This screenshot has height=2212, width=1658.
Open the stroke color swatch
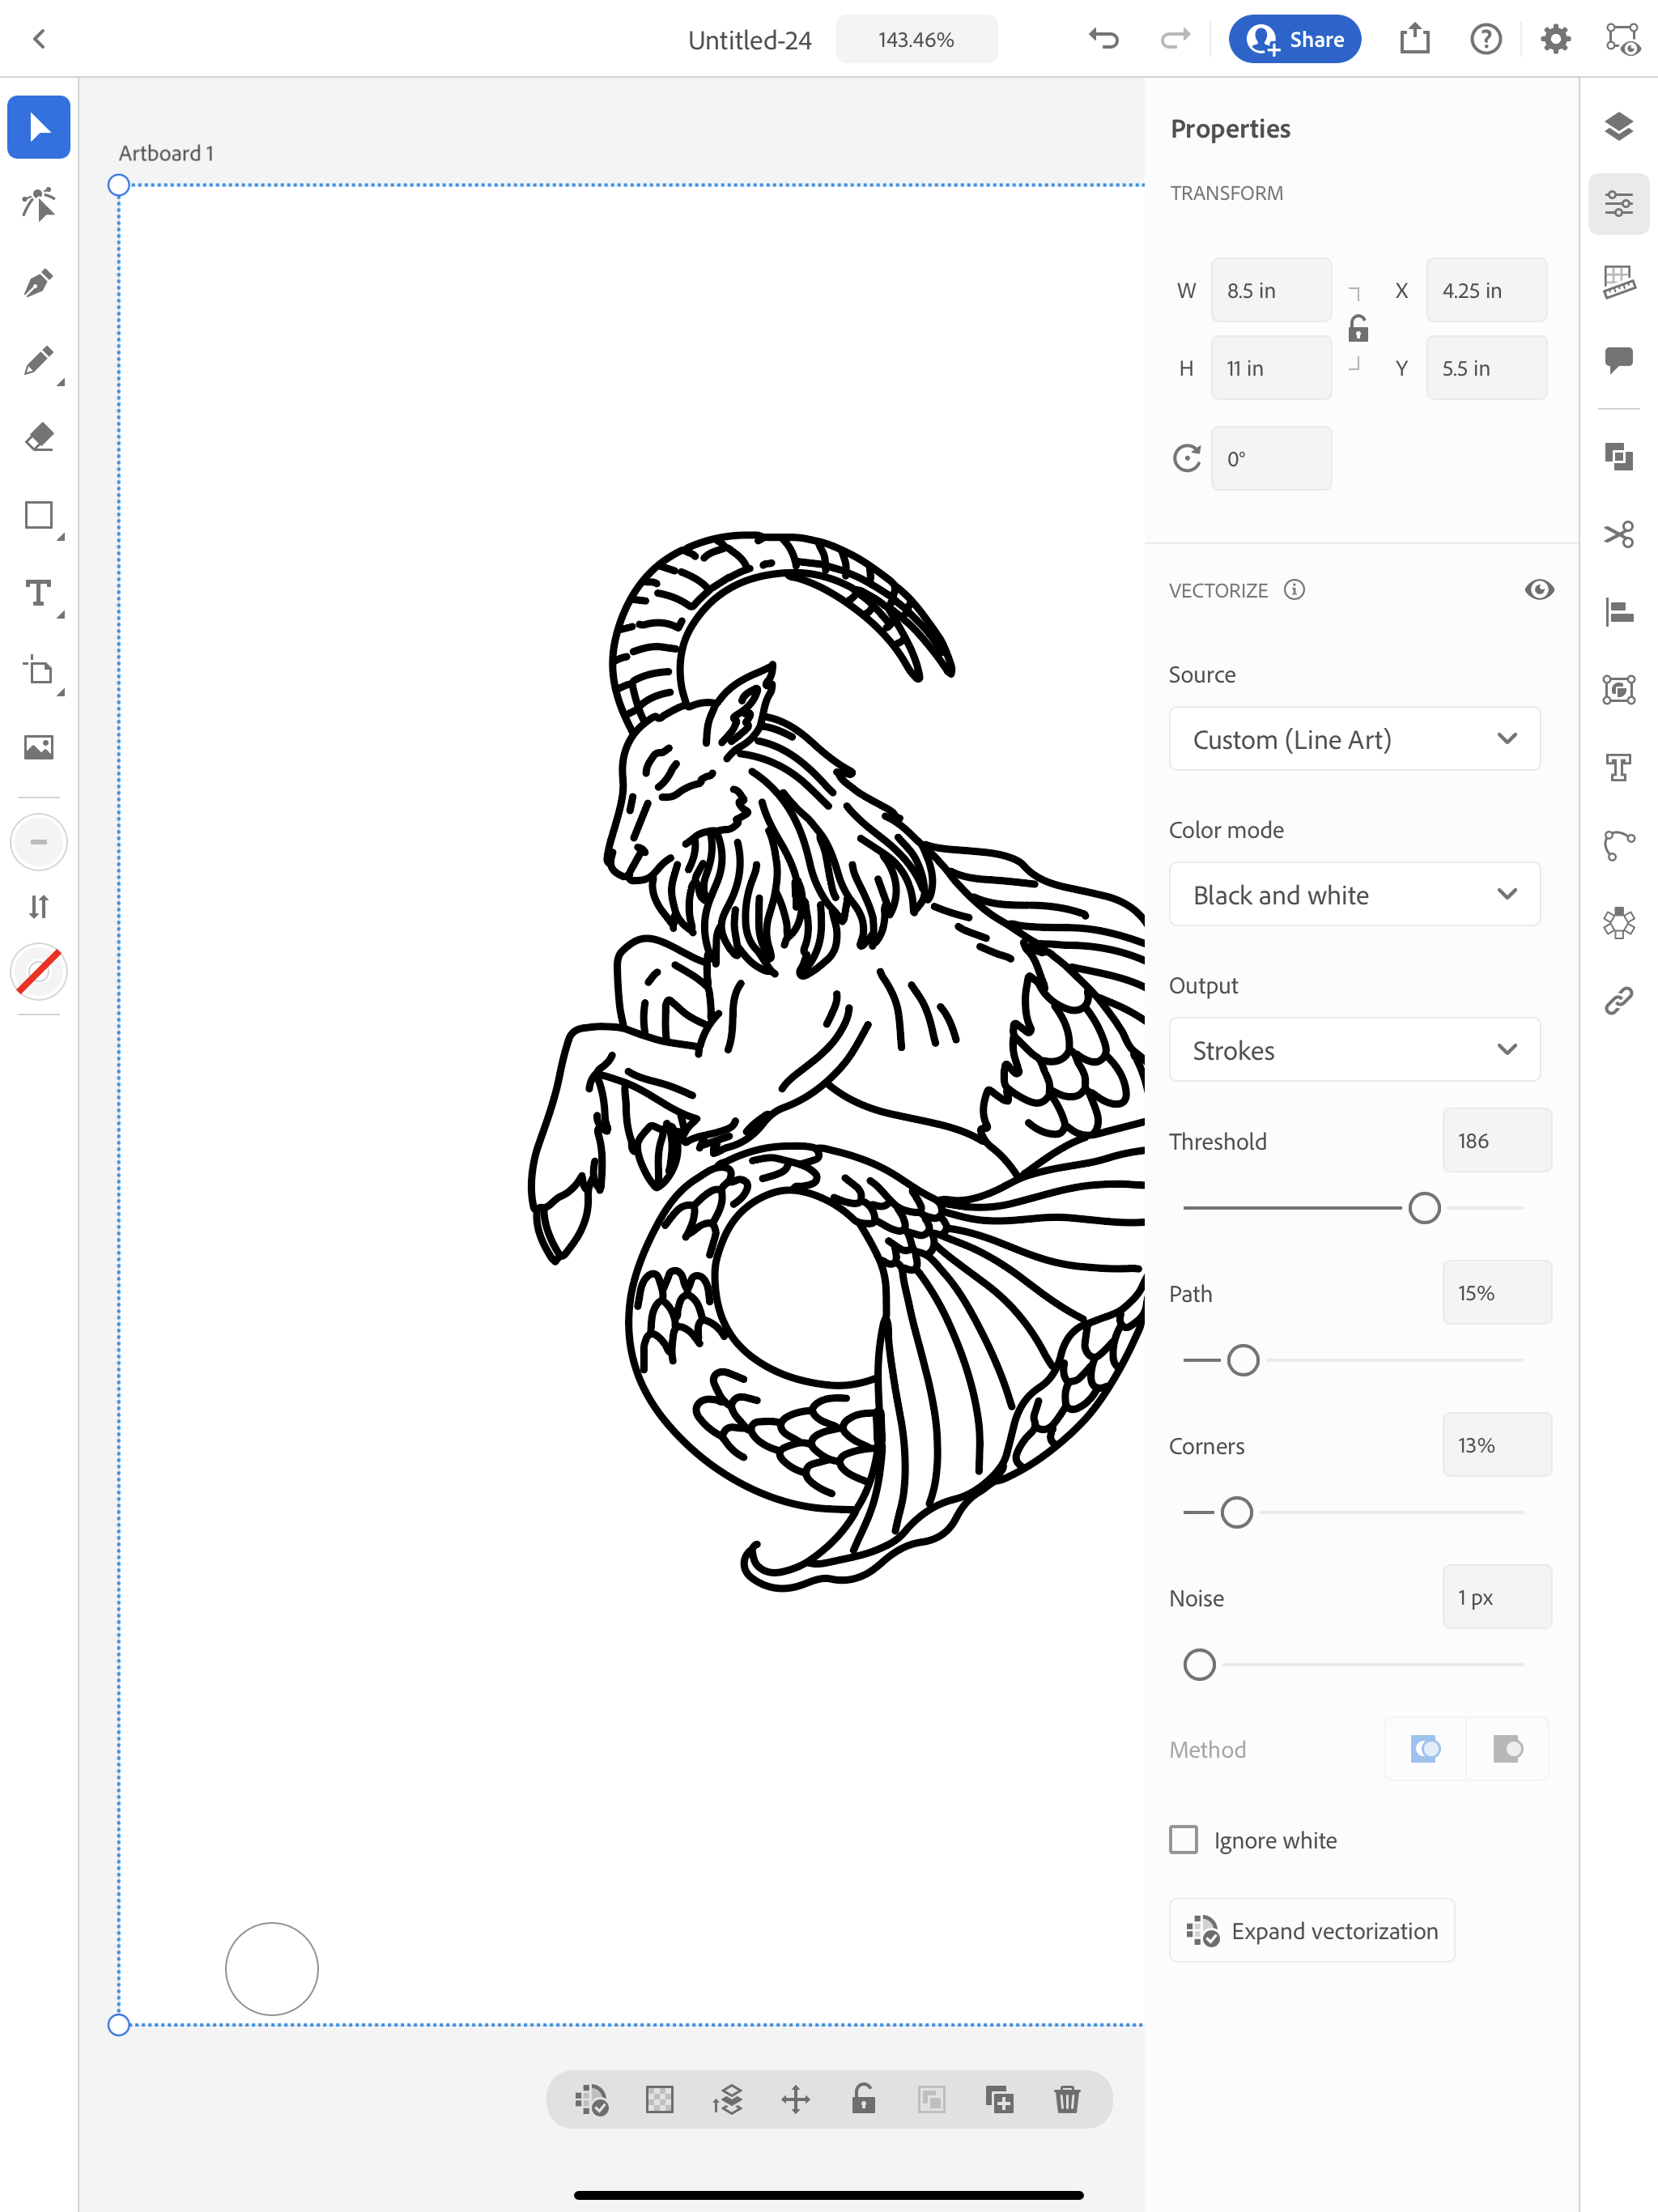(39, 842)
